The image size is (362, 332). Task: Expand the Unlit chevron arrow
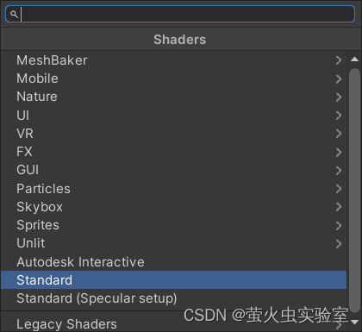pos(339,244)
